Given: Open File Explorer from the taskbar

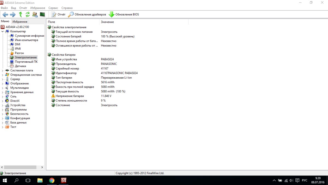Looking at the screenshot, I should pos(40,180).
